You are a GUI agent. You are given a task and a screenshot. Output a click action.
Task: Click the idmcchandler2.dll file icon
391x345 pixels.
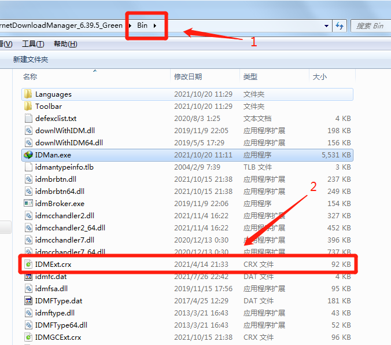tap(28, 215)
